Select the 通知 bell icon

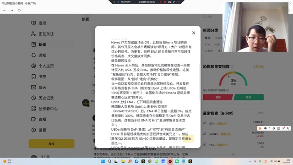[x=33, y=55]
